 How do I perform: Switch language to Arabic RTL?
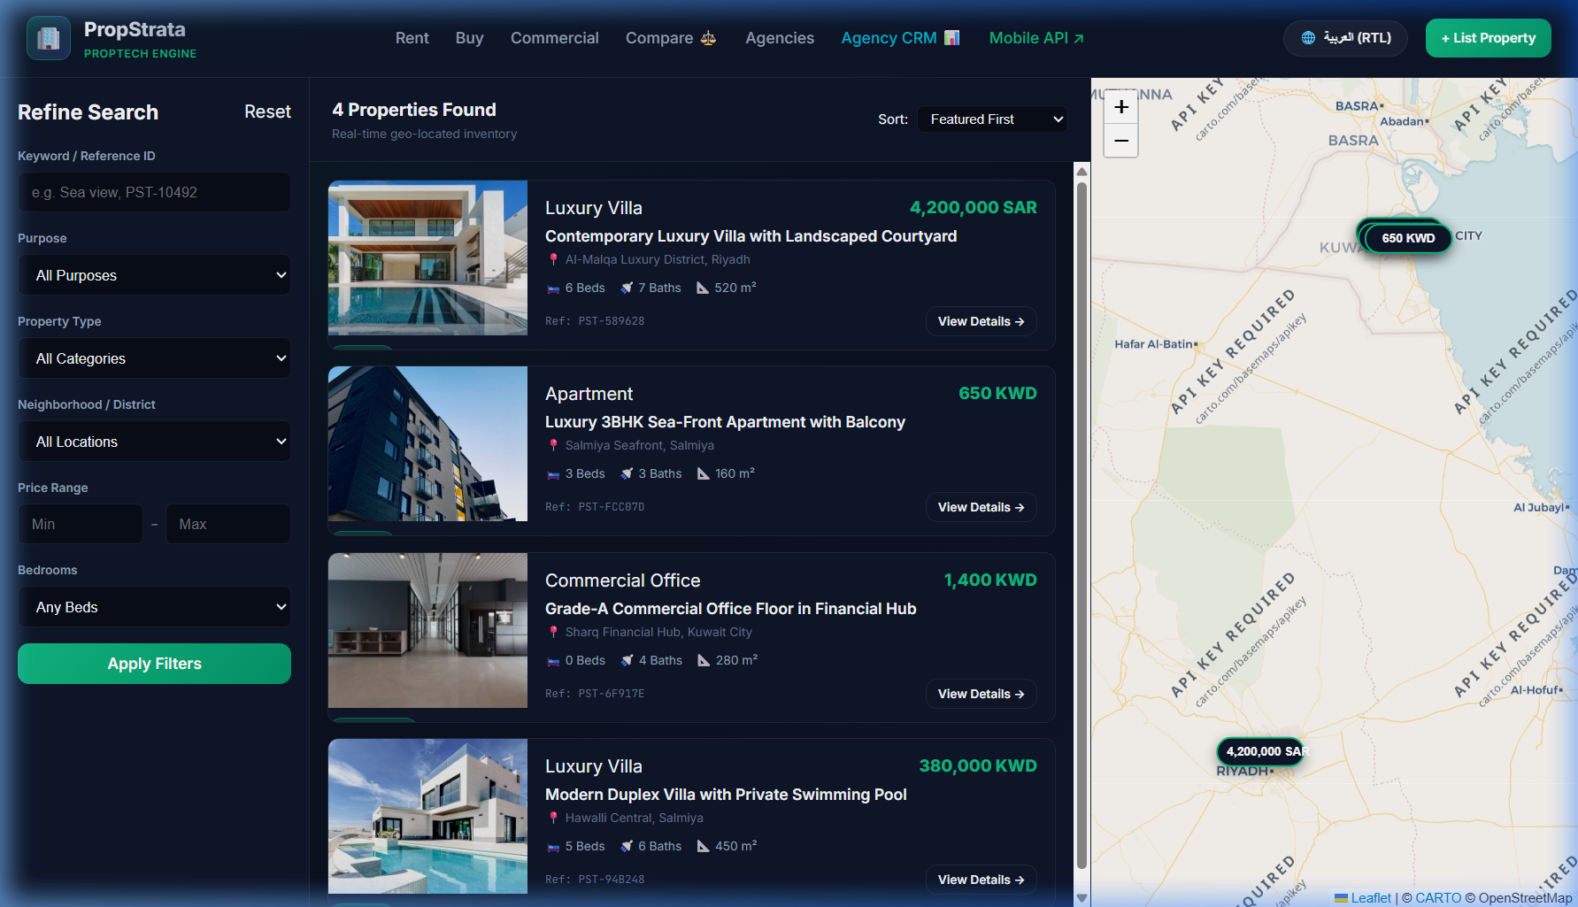pyautogui.click(x=1345, y=38)
